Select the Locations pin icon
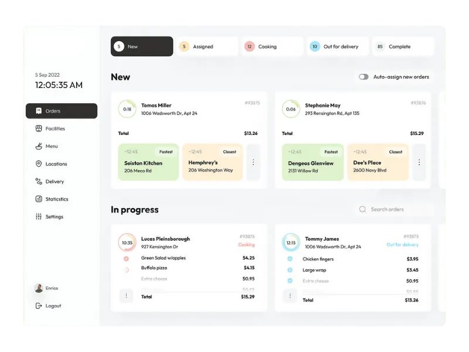The height and width of the screenshot is (352, 469). tap(39, 164)
